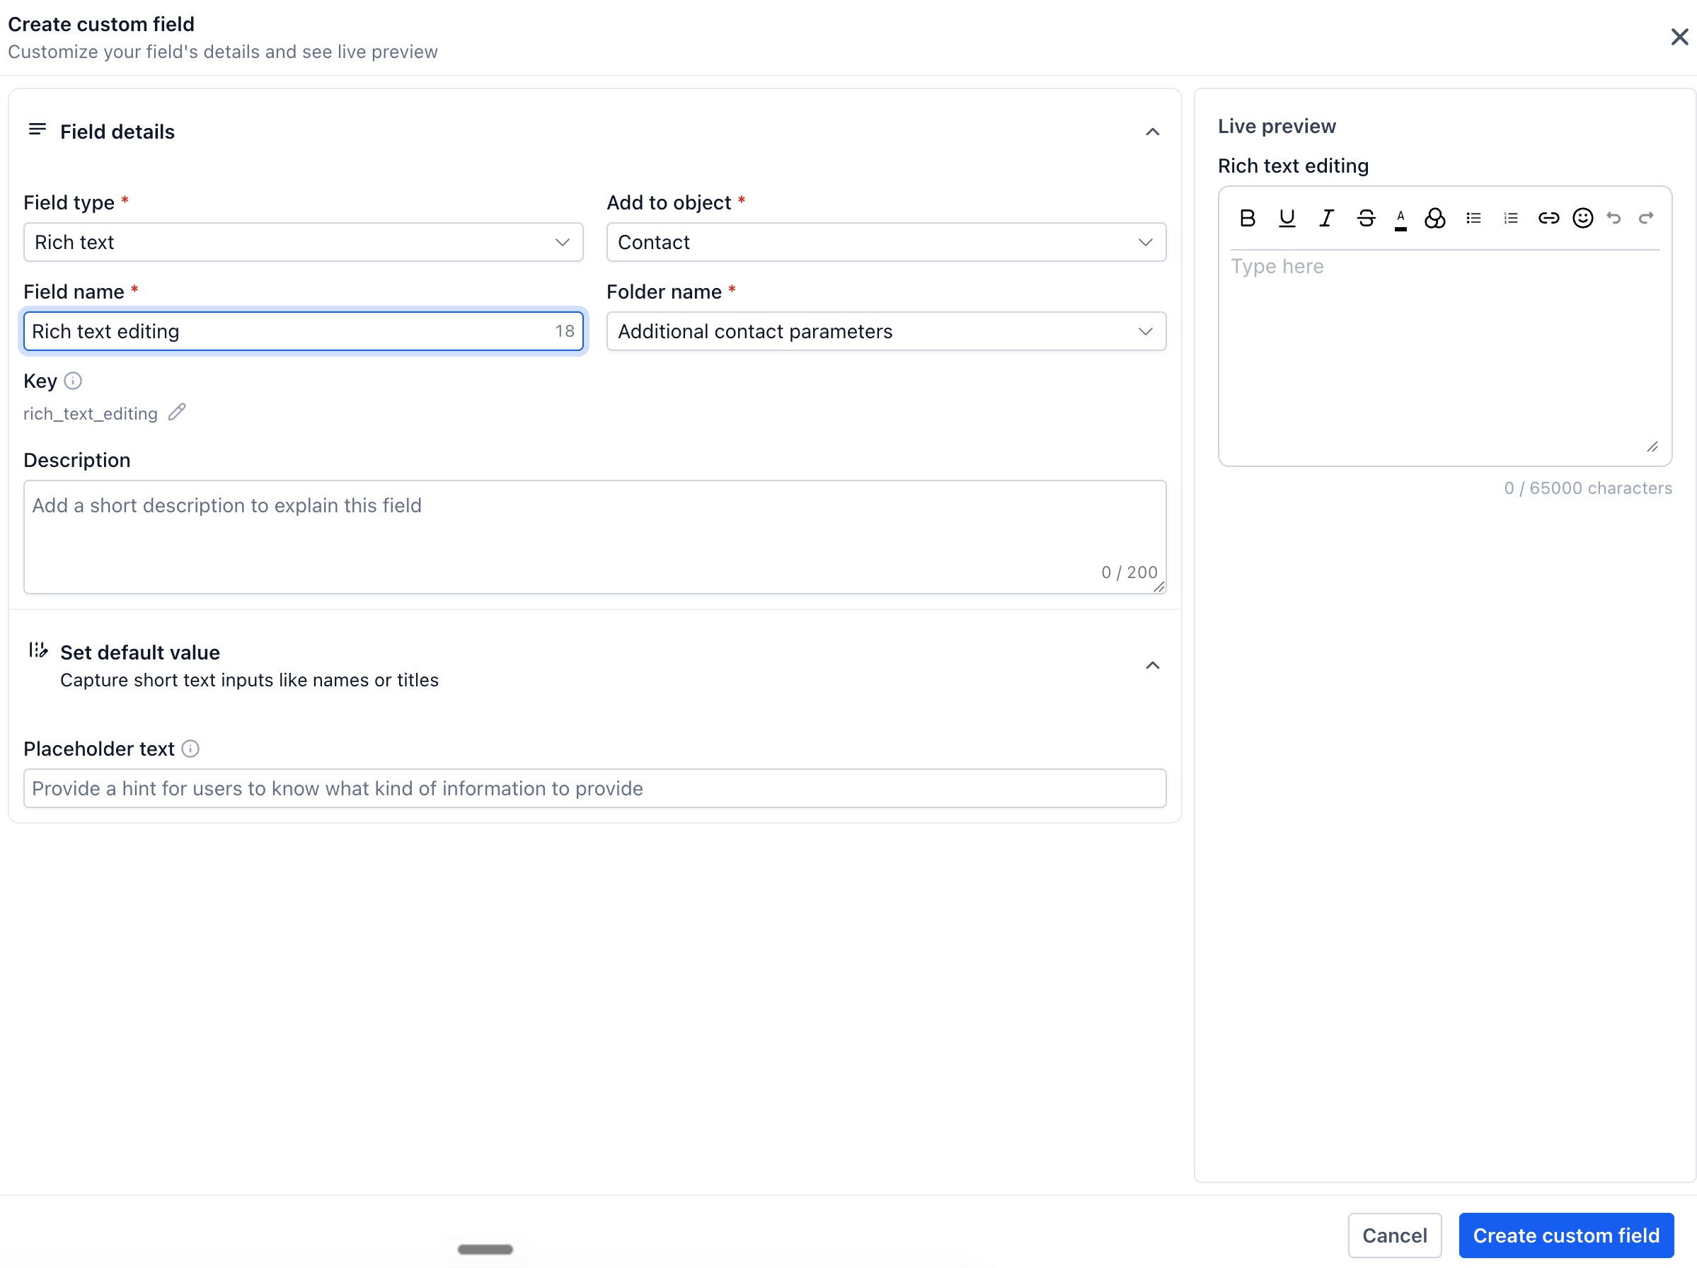Viewport: 1697px width, 1268px height.
Task: Click the rich_text_editing key text
Action: 91,414
